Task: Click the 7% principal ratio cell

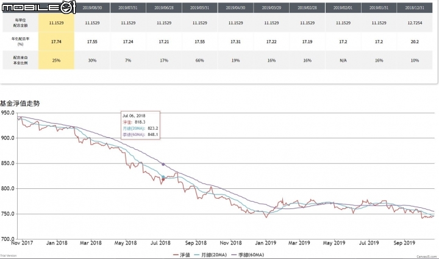Action: coord(128,60)
